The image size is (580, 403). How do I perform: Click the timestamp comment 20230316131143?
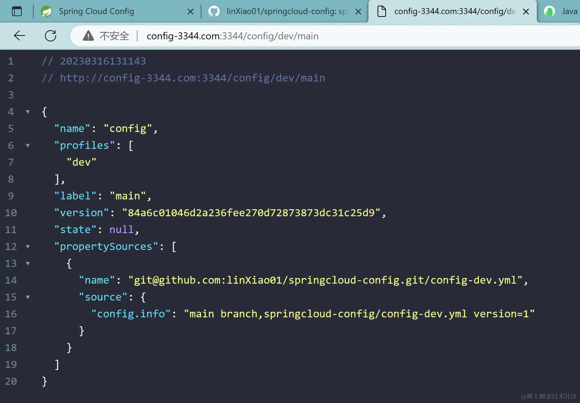click(103, 61)
